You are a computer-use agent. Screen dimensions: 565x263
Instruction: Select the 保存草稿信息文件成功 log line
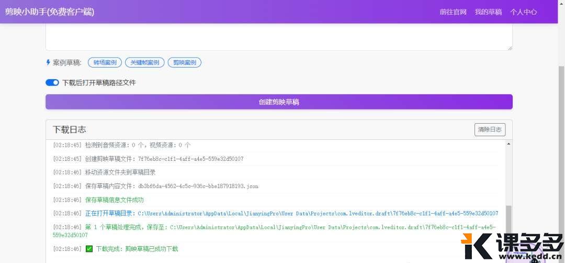coord(98,200)
